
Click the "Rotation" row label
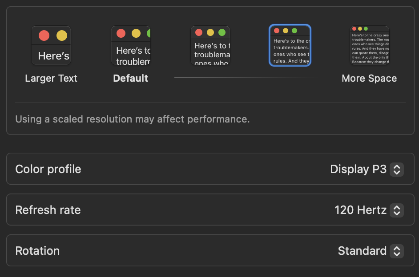tap(37, 251)
